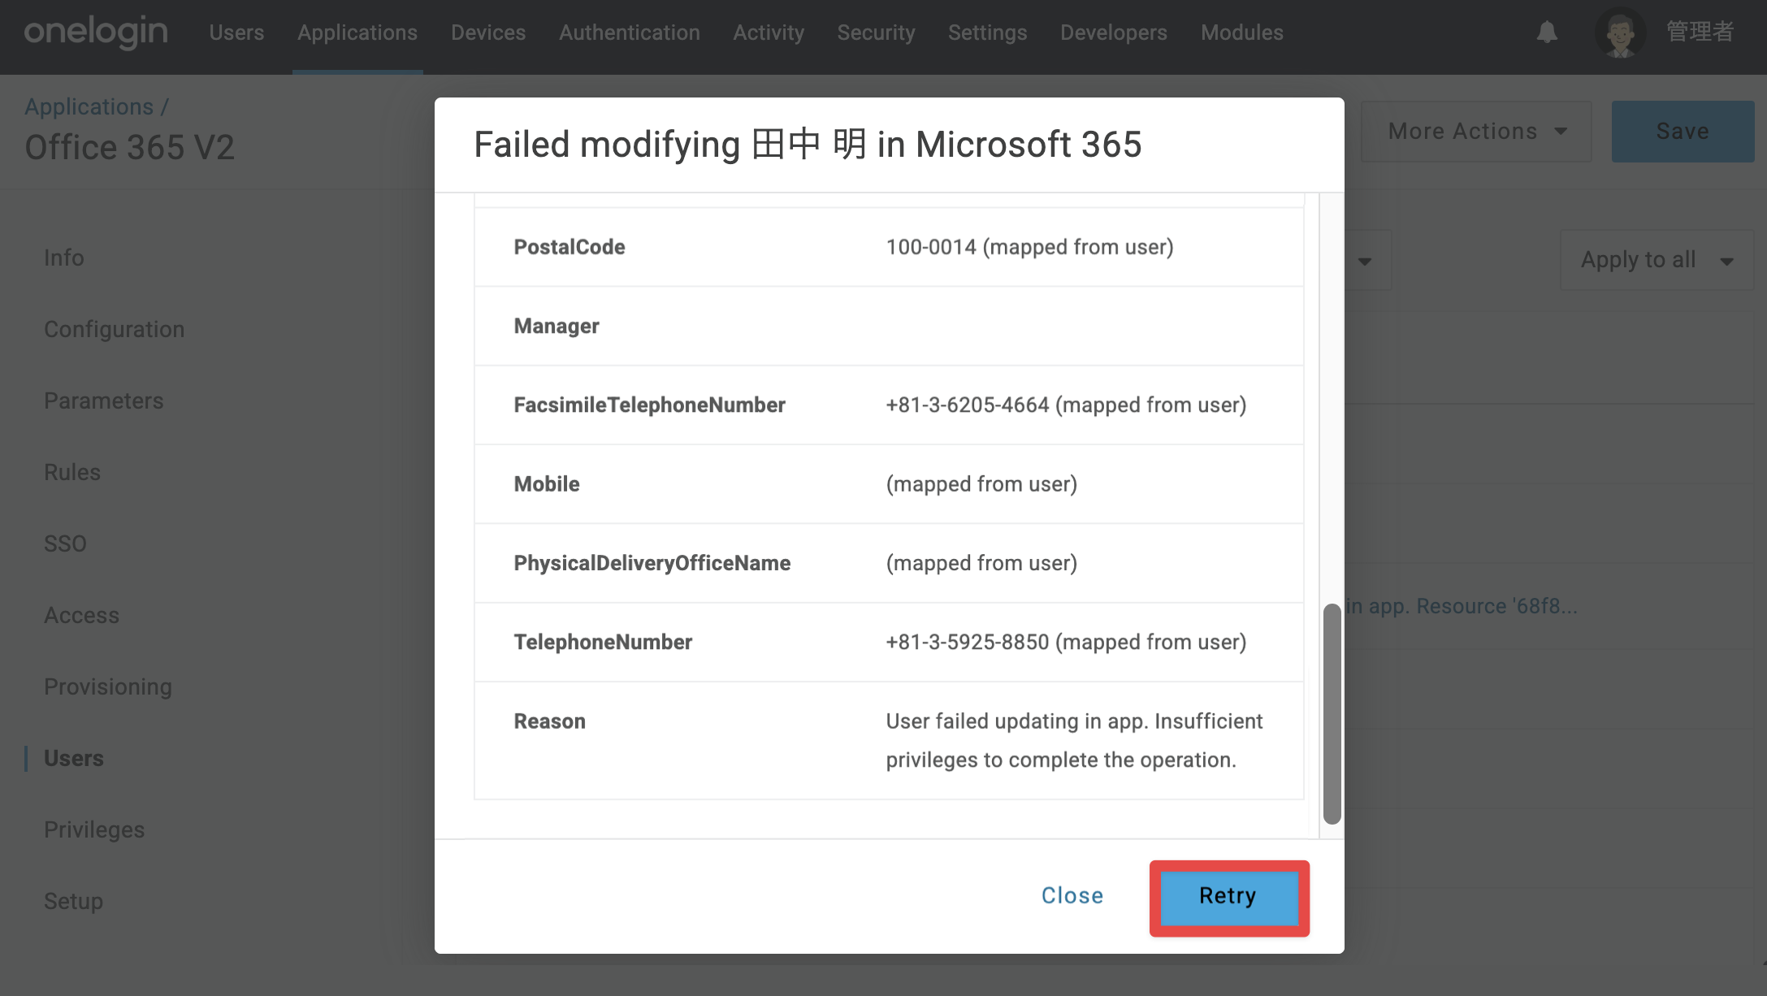Select the Privileges sidebar tab
This screenshot has width=1767, height=996.
[x=94, y=829]
